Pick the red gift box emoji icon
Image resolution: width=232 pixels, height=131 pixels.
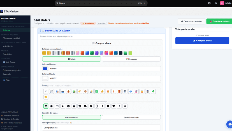click(x=119, y=91)
